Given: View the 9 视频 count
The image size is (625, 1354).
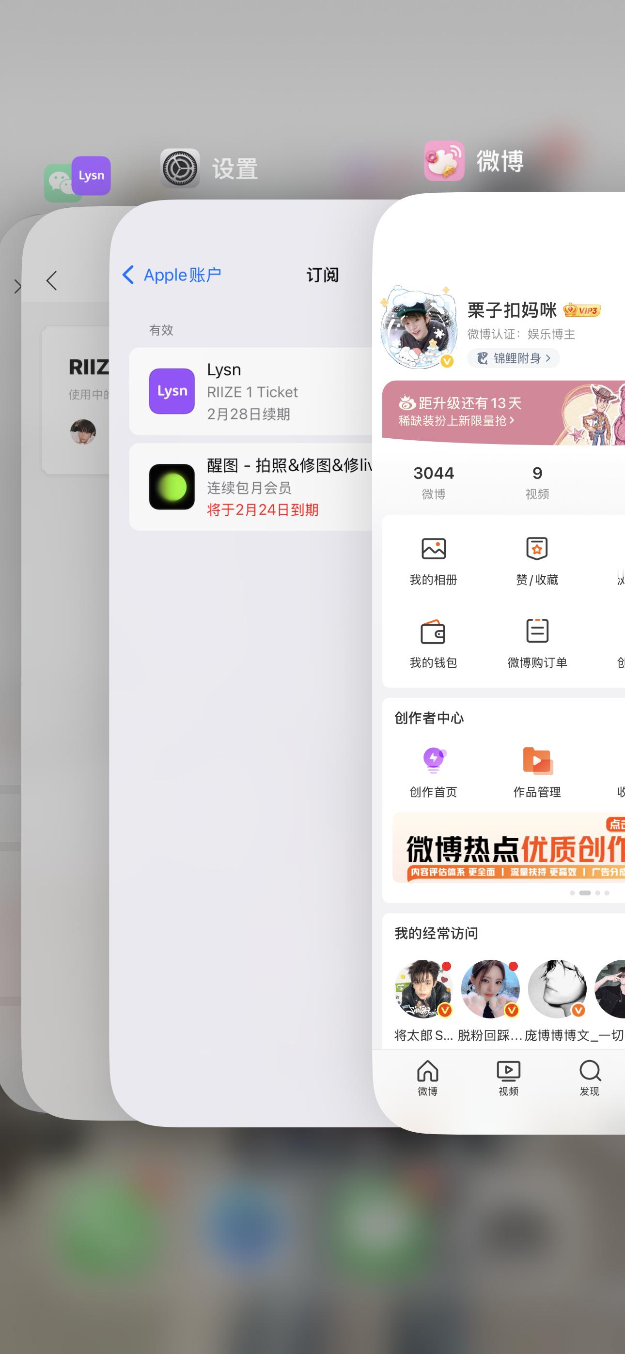Looking at the screenshot, I should pyautogui.click(x=537, y=482).
